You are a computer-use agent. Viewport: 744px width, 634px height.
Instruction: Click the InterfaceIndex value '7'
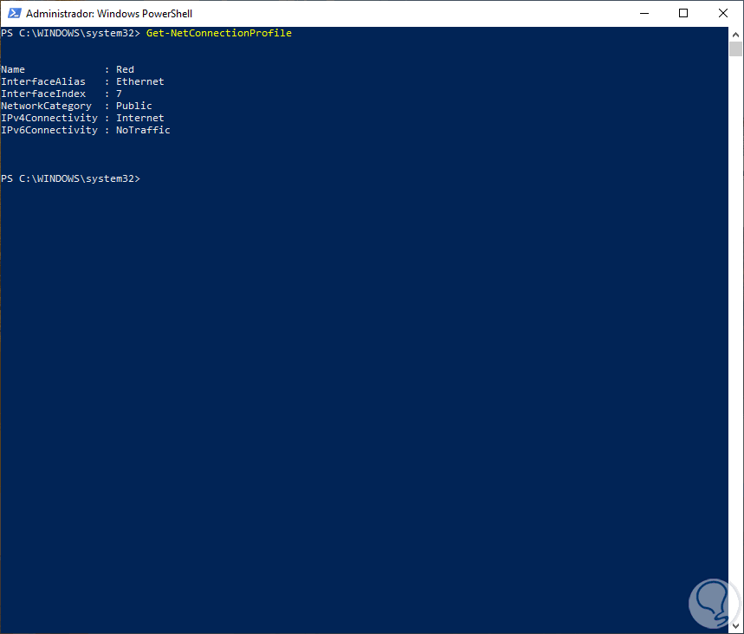tap(119, 94)
